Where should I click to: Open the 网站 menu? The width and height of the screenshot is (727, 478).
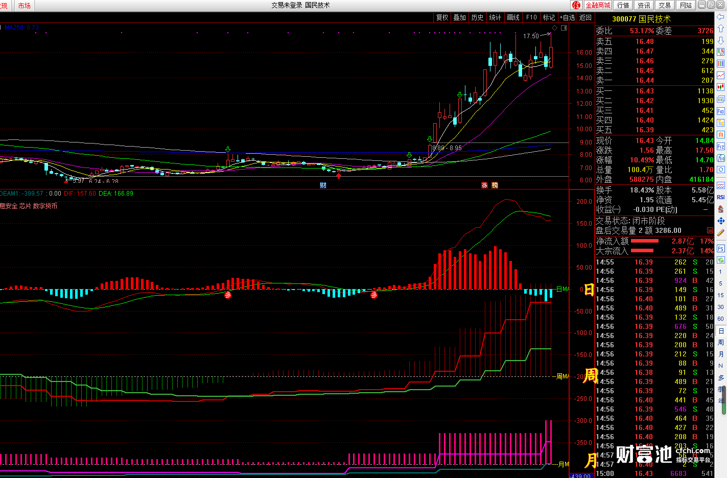[x=686, y=5]
